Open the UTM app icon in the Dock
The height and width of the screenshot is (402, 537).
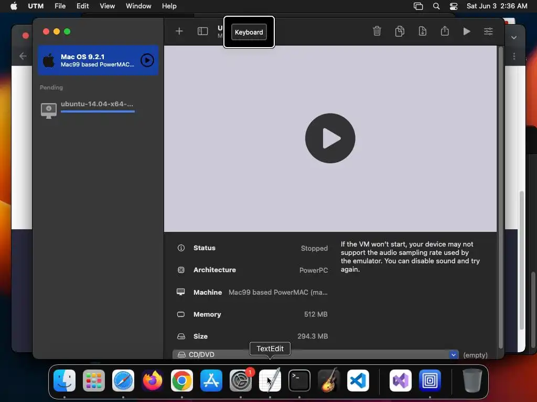(430, 381)
